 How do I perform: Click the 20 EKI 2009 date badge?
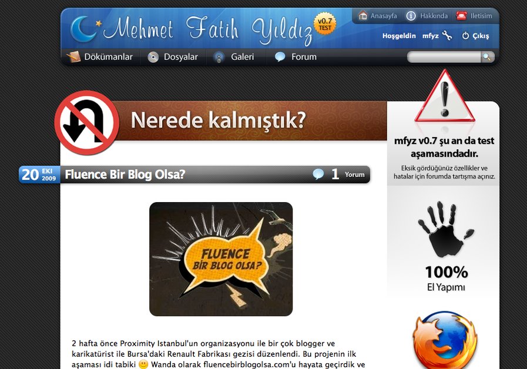pos(39,174)
